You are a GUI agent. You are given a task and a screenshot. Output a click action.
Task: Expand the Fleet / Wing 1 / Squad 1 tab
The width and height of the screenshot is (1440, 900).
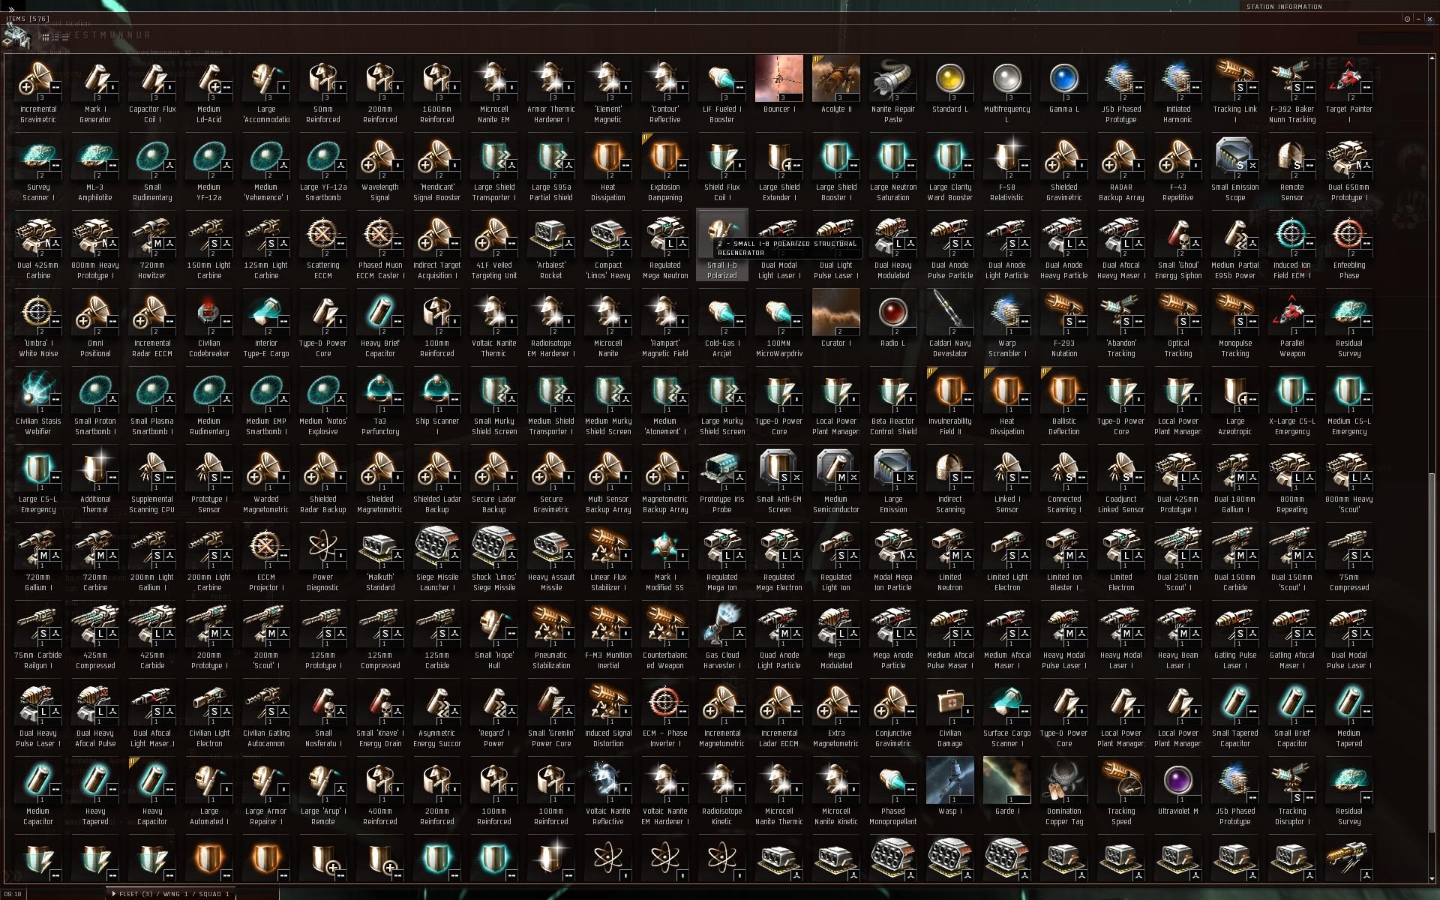pyautogui.click(x=171, y=893)
